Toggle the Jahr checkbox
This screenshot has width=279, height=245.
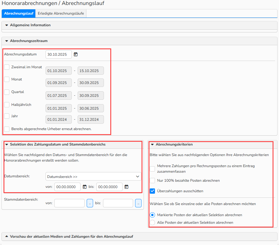pos(7,116)
